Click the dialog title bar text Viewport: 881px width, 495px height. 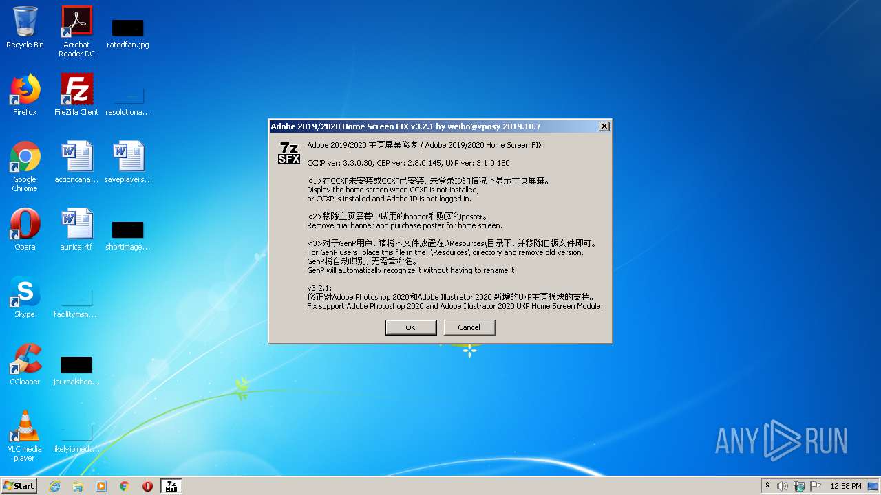coord(405,126)
